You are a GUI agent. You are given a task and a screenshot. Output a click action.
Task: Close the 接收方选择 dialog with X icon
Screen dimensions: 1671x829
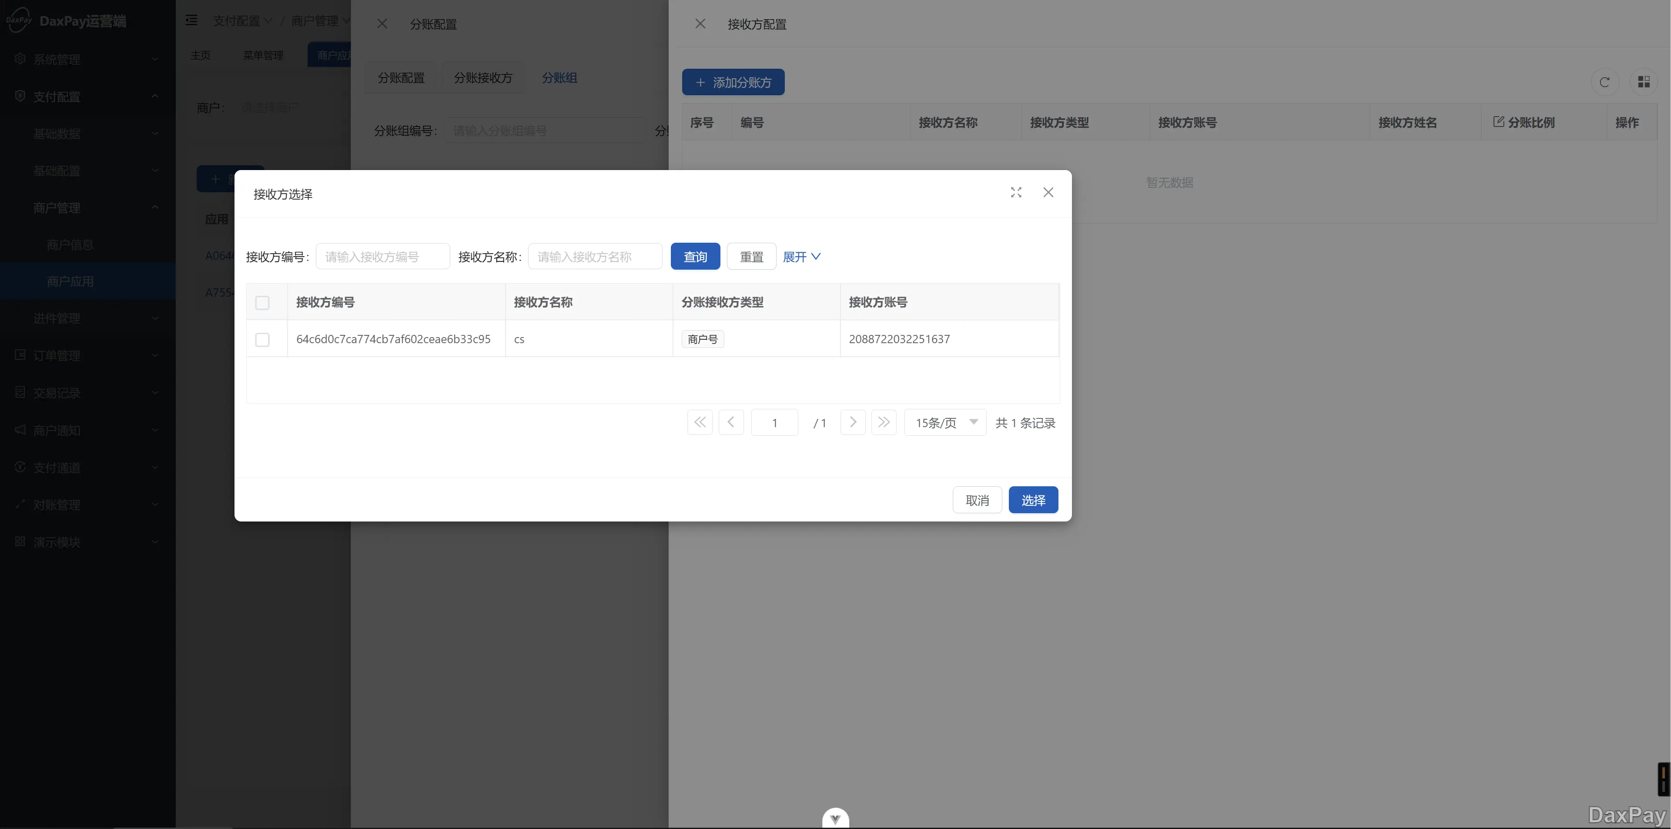[x=1048, y=193]
